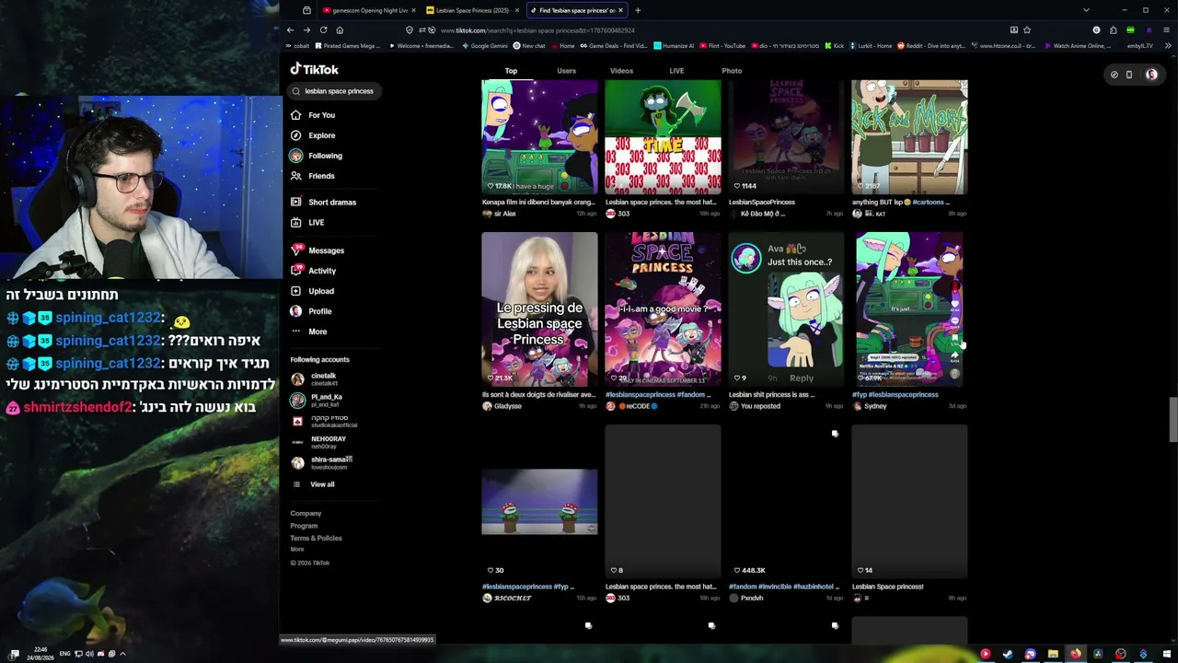Open Following feed in sidebar
The image size is (1178, 663).
(316, 156)
